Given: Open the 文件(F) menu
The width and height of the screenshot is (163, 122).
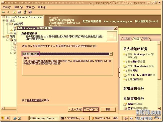Looking at the screenshot, I should (x=7, y=7).
